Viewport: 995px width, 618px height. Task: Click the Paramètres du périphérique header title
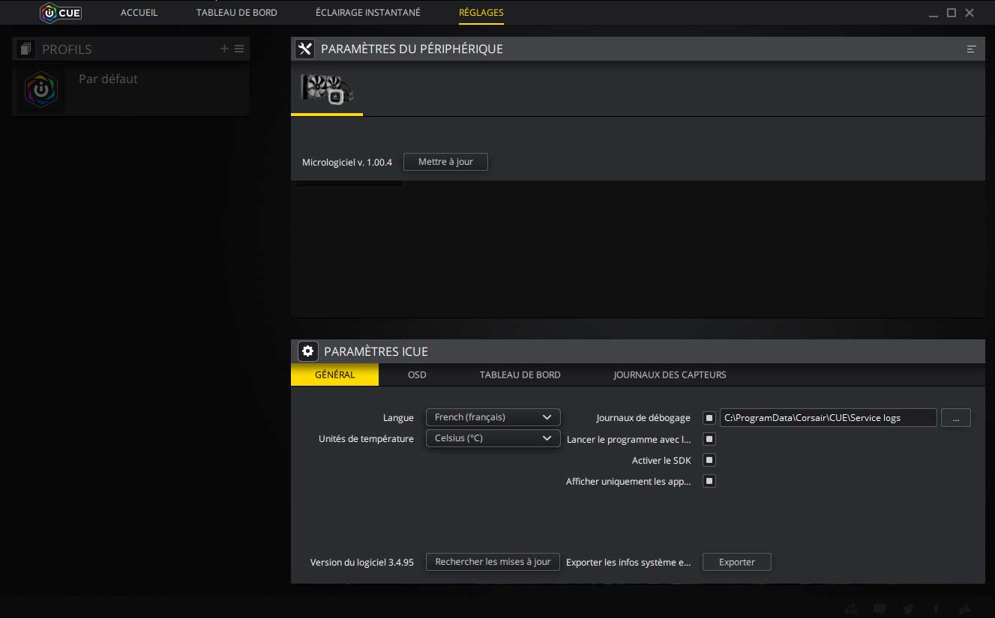[412, 49]
